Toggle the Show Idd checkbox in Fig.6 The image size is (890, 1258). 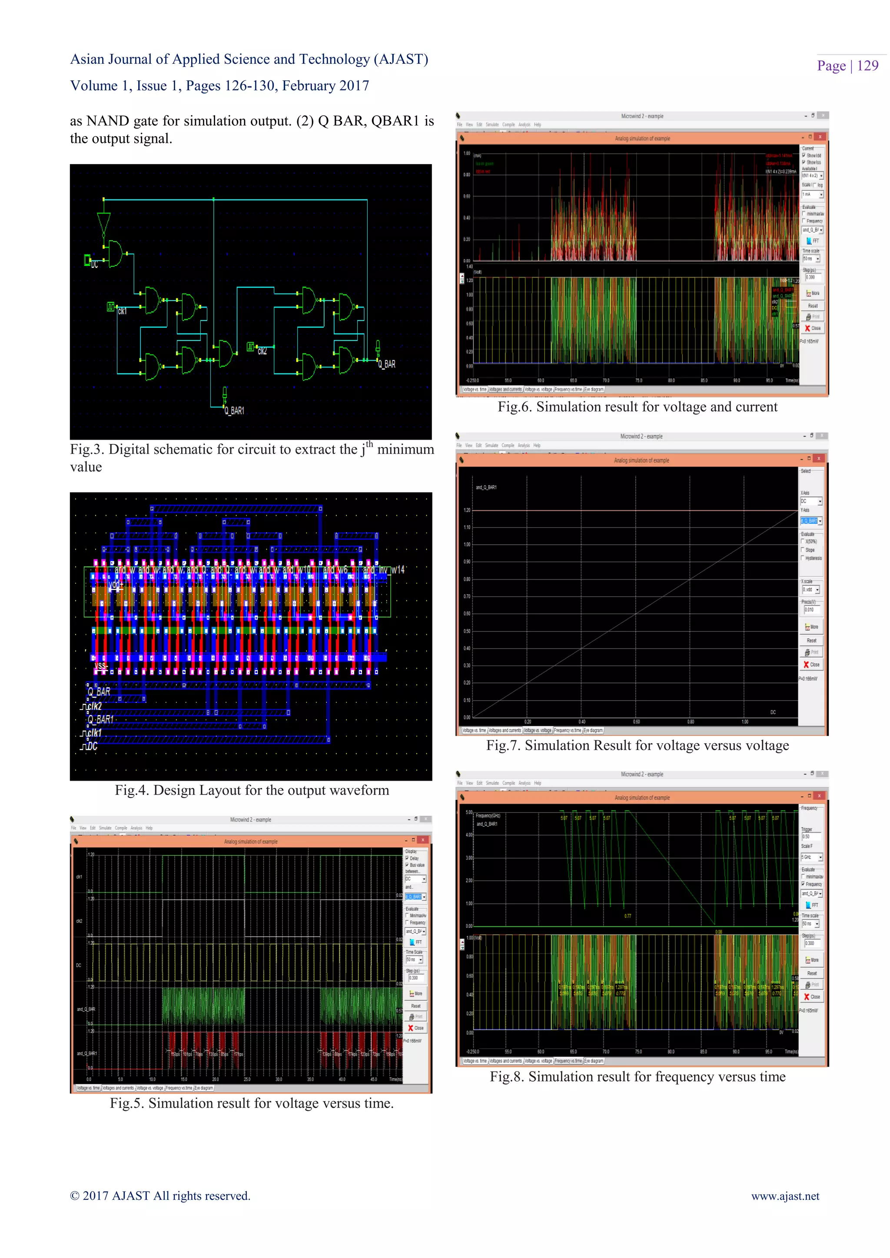click(804, 156)
